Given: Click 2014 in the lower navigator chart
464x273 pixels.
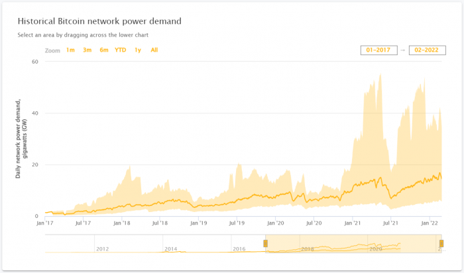Looking at the screenshot, I should 170,249.
